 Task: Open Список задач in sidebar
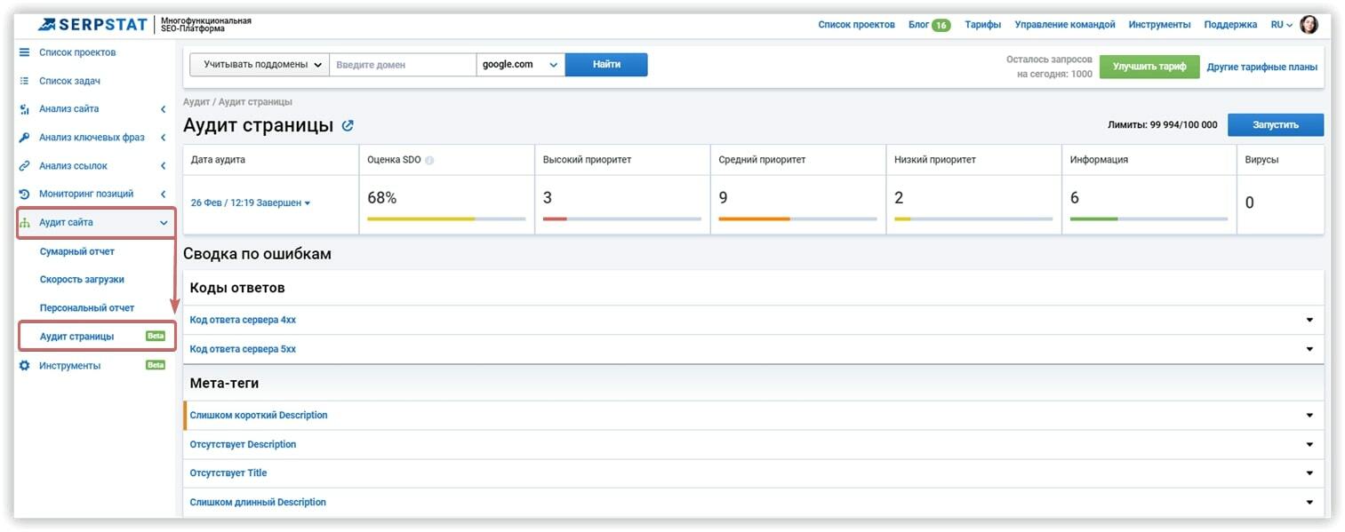(69, 81)
